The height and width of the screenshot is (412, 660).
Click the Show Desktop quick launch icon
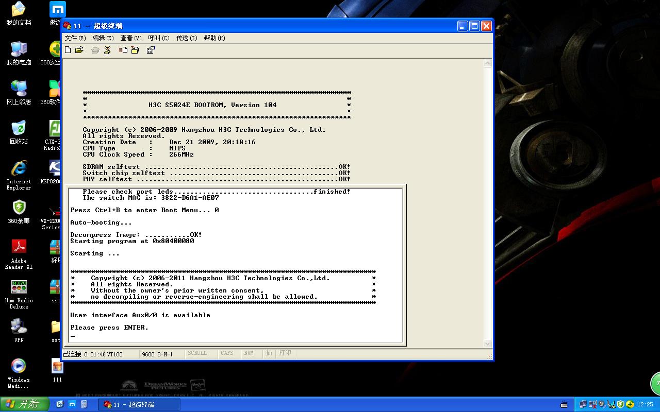click(60, 404)
